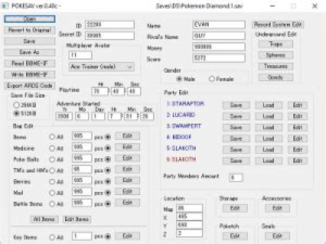This screenshot has width=326, height=244.
Task: Edit the sixth party member SLAKOTH
Action: click(297, 160)
